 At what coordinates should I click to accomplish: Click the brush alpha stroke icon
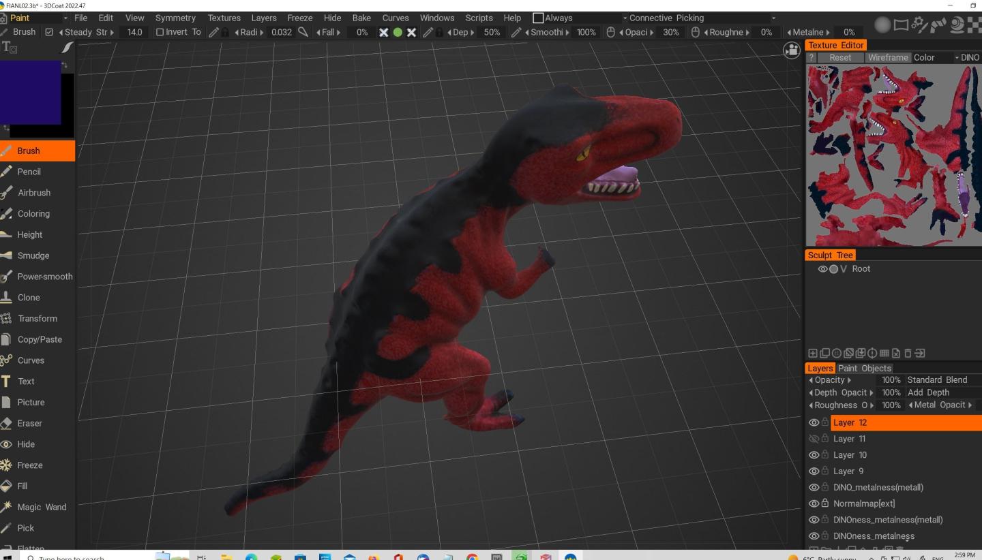coord(66,48)
